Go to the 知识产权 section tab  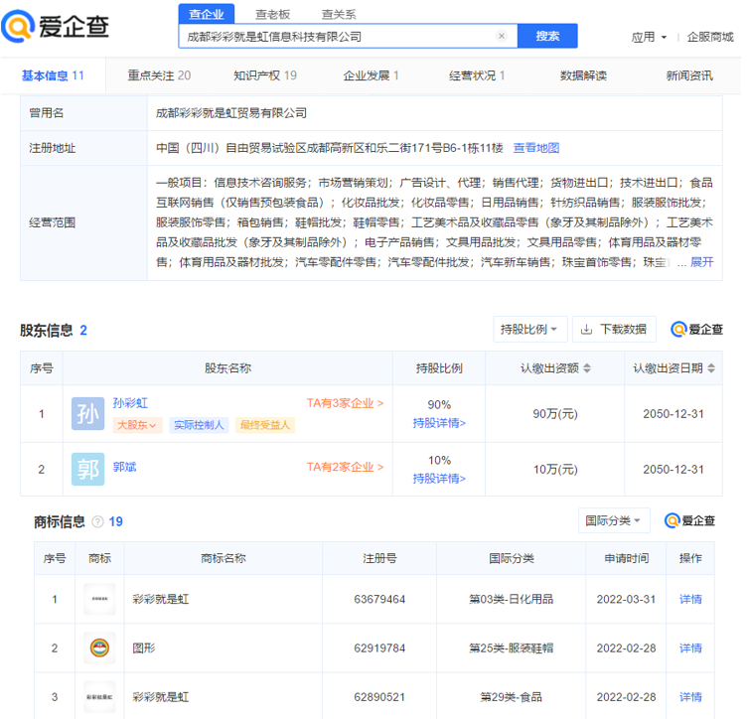(x=264, y=75)
